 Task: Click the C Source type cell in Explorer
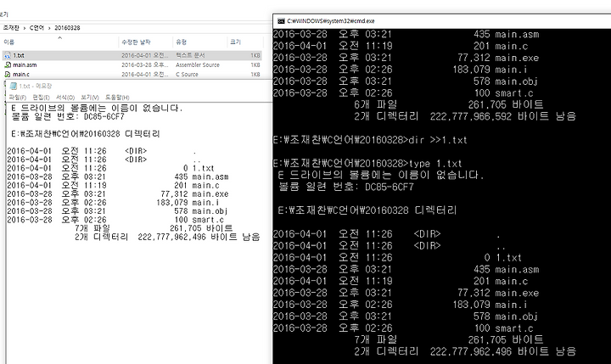tap(187, 75)
